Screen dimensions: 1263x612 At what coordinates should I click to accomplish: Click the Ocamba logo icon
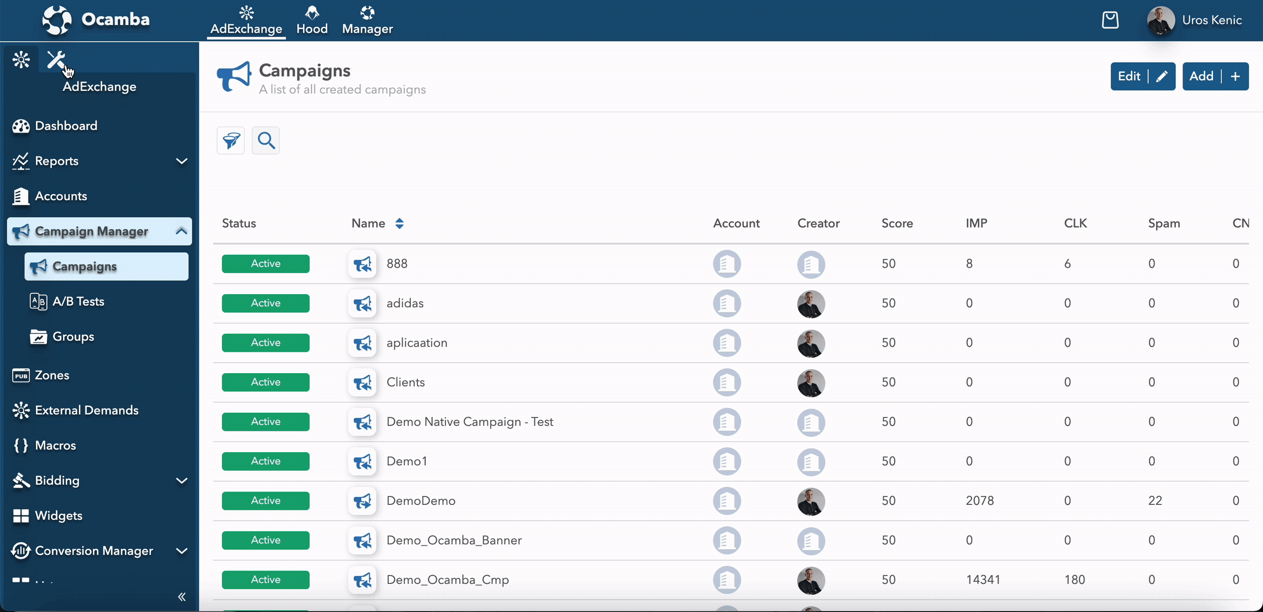pyautogui.click(x=57, y=20)
